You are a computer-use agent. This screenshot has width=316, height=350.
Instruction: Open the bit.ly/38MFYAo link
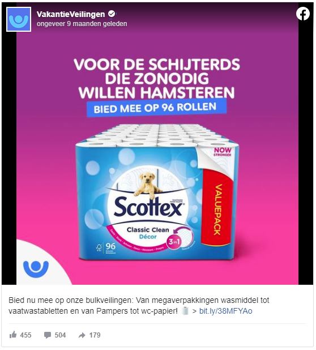pyautogui.click(x=225, y=311)
